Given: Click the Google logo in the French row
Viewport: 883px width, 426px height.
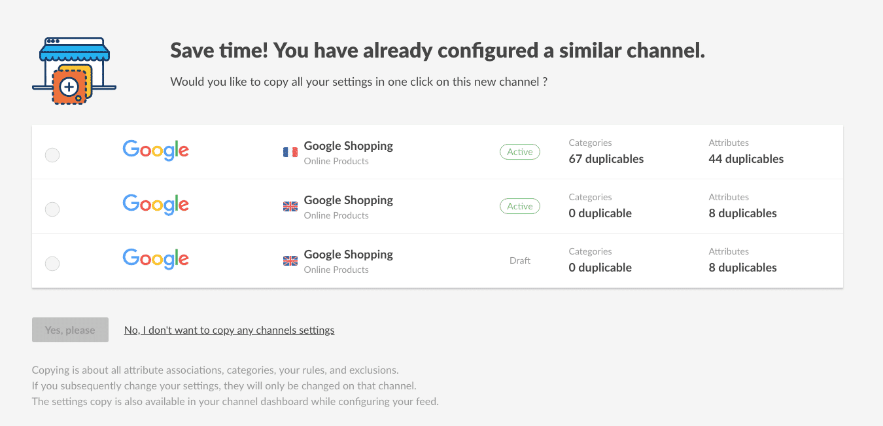Looking at the screenshot, I should coord(156,151).
